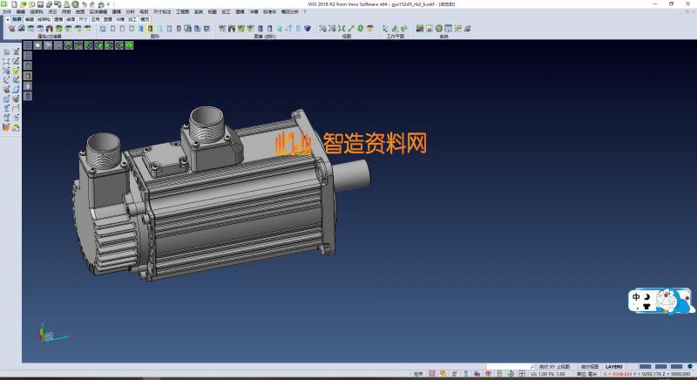Click the green round icon in 系统 group
Screen dimensions: 697x380
point(439,29)
